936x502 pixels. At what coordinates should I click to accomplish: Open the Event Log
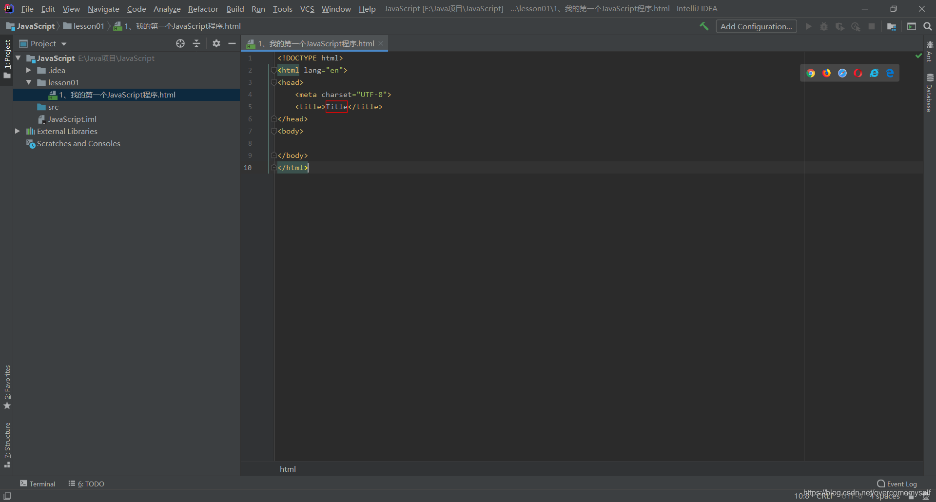coord(897,483)
